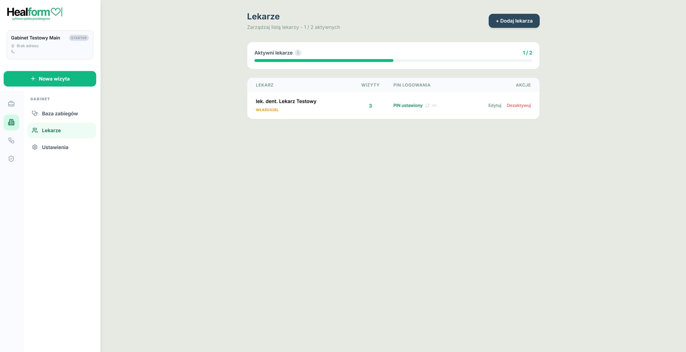The width and height of the screenshot is (686, 352).
Task: Click the STARTER plan badge
Action: (79, 38)
